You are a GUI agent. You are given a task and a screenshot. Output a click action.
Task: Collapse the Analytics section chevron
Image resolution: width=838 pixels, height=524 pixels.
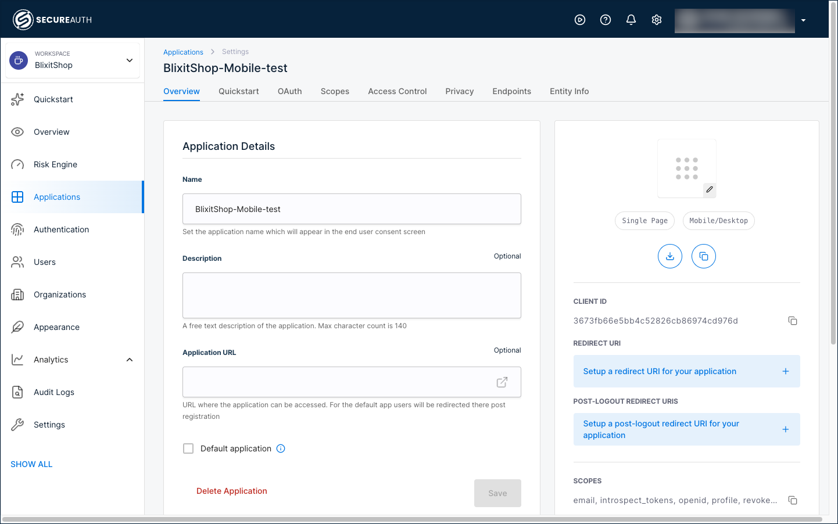[x=130, y=360]
